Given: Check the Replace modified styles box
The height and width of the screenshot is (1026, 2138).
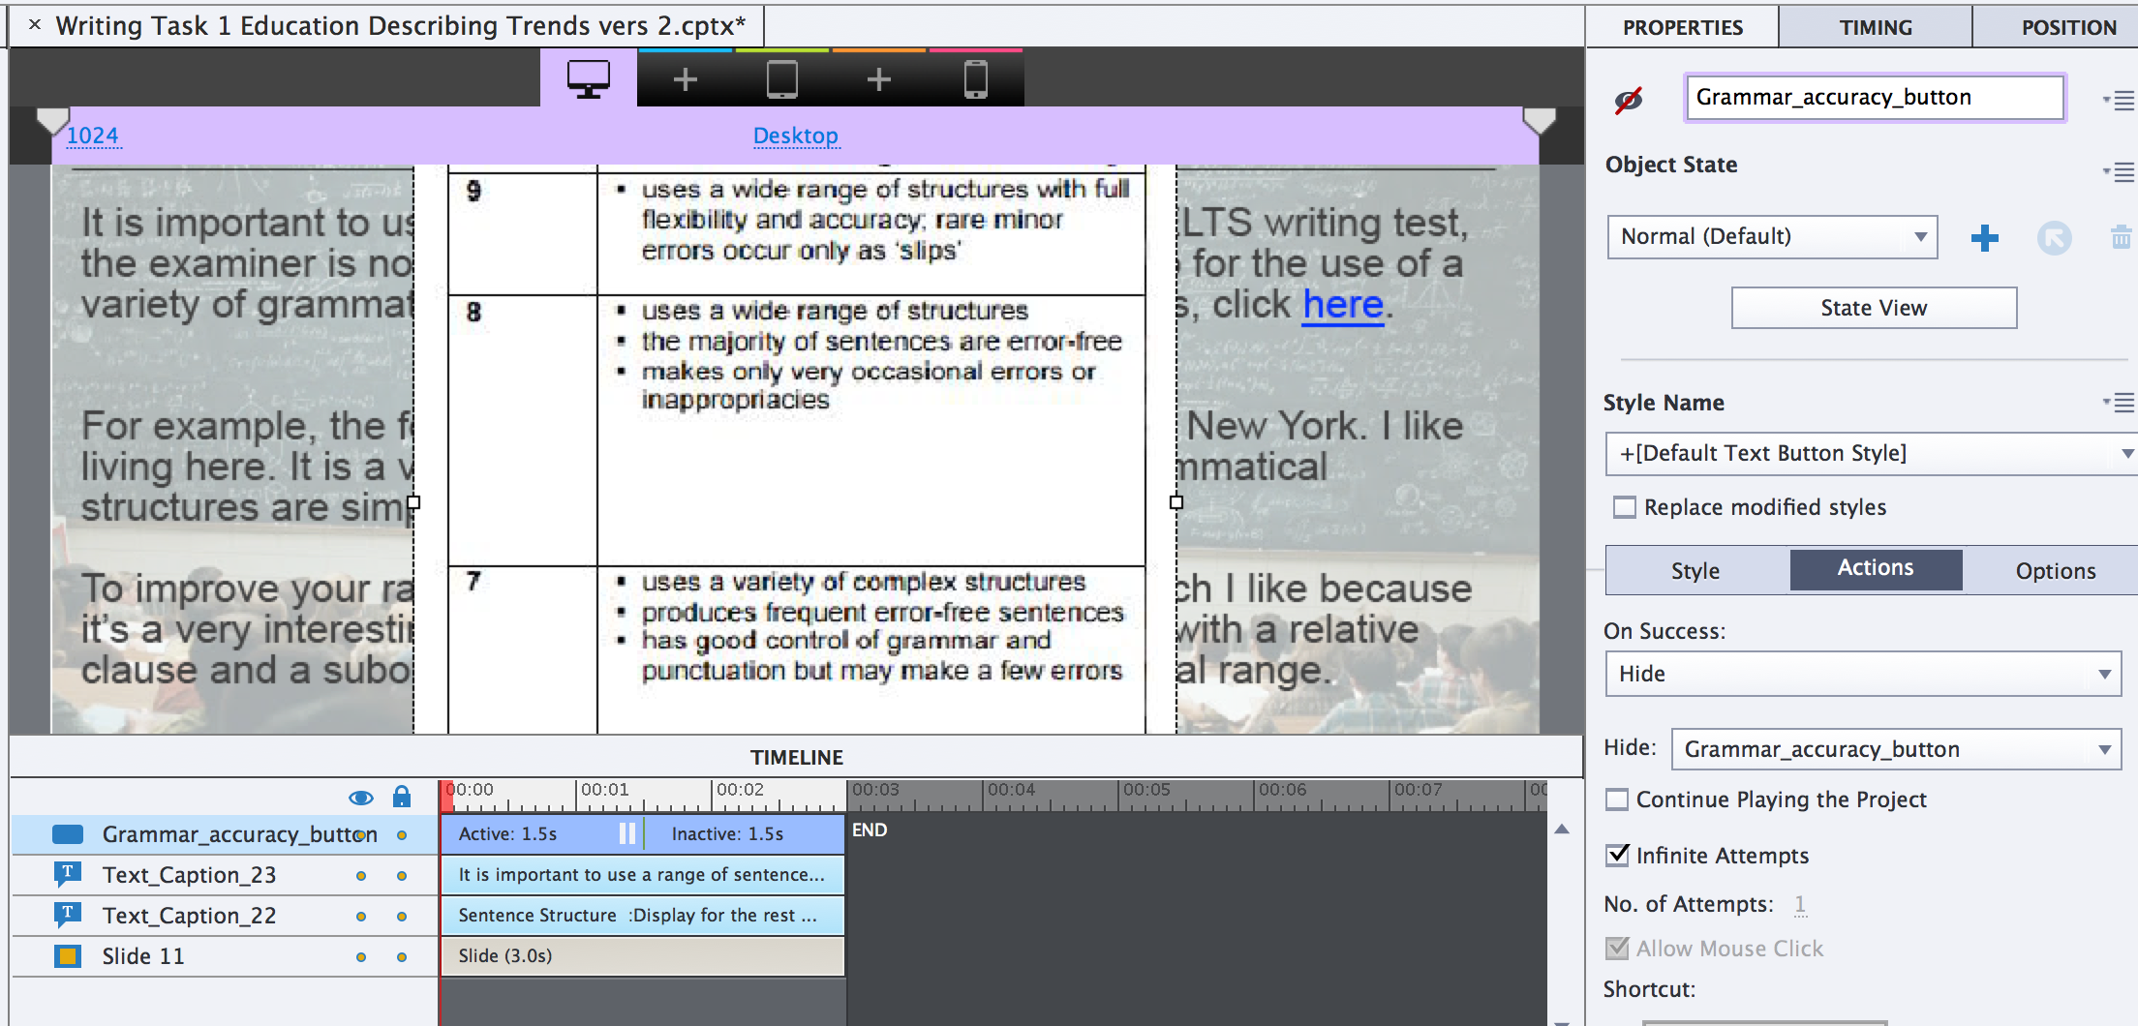Looking at the screenshot, I should (1625, 506).
